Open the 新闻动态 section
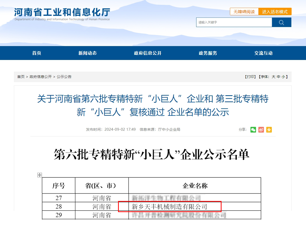The width and height of the screenshot is (306, 245). coord(87,53)
